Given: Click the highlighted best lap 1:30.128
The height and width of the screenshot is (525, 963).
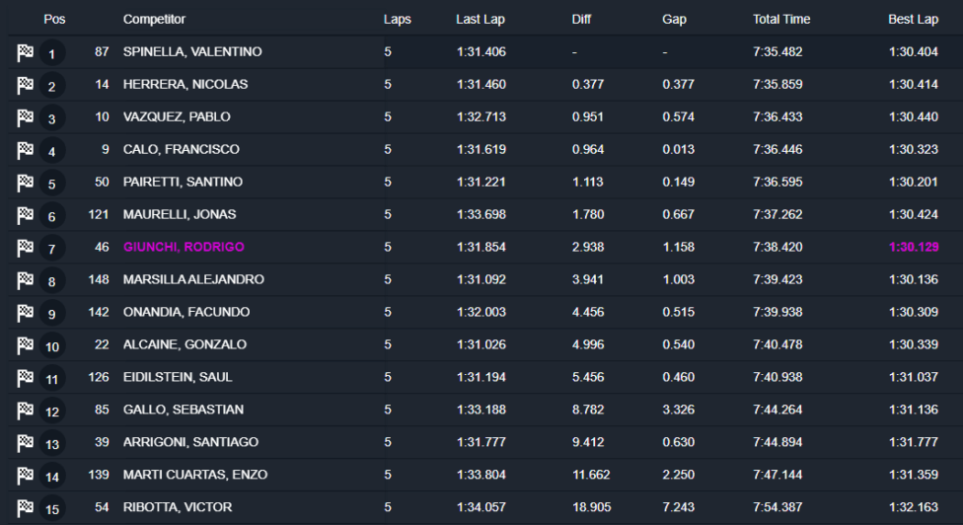Looking at the screenshot, I should point(913,247).
